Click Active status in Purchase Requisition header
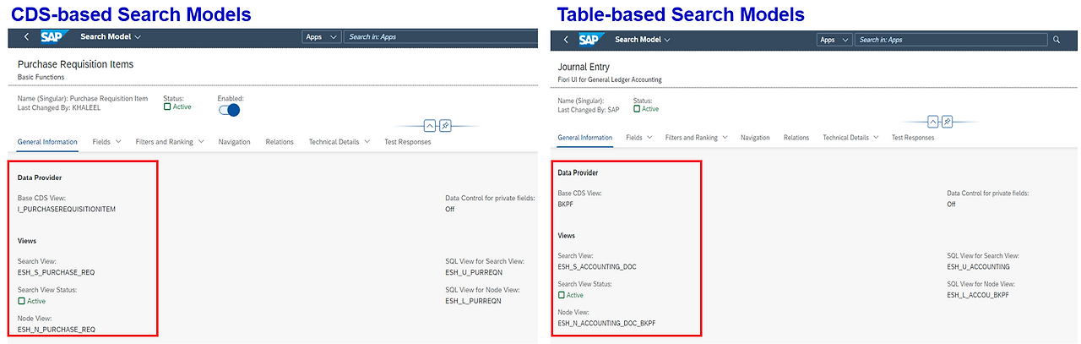 pos(177,107)
